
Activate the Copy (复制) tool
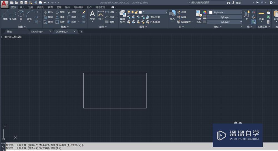[x=48, y=17]
